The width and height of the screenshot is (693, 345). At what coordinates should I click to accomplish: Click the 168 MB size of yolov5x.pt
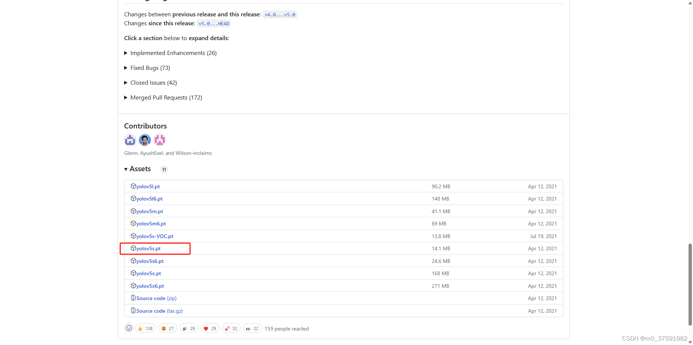(440, 273)
